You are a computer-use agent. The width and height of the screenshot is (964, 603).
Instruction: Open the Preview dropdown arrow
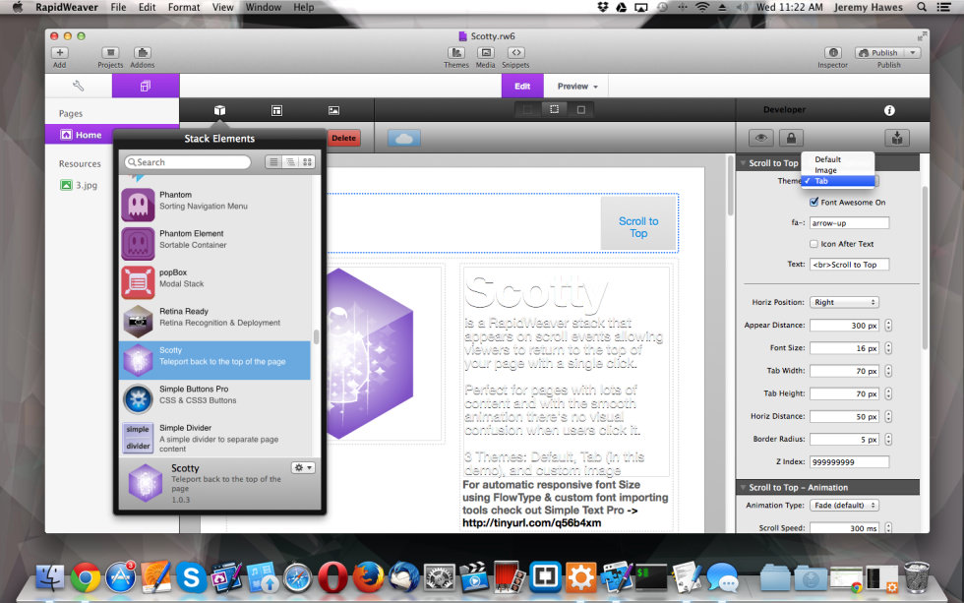595,87
